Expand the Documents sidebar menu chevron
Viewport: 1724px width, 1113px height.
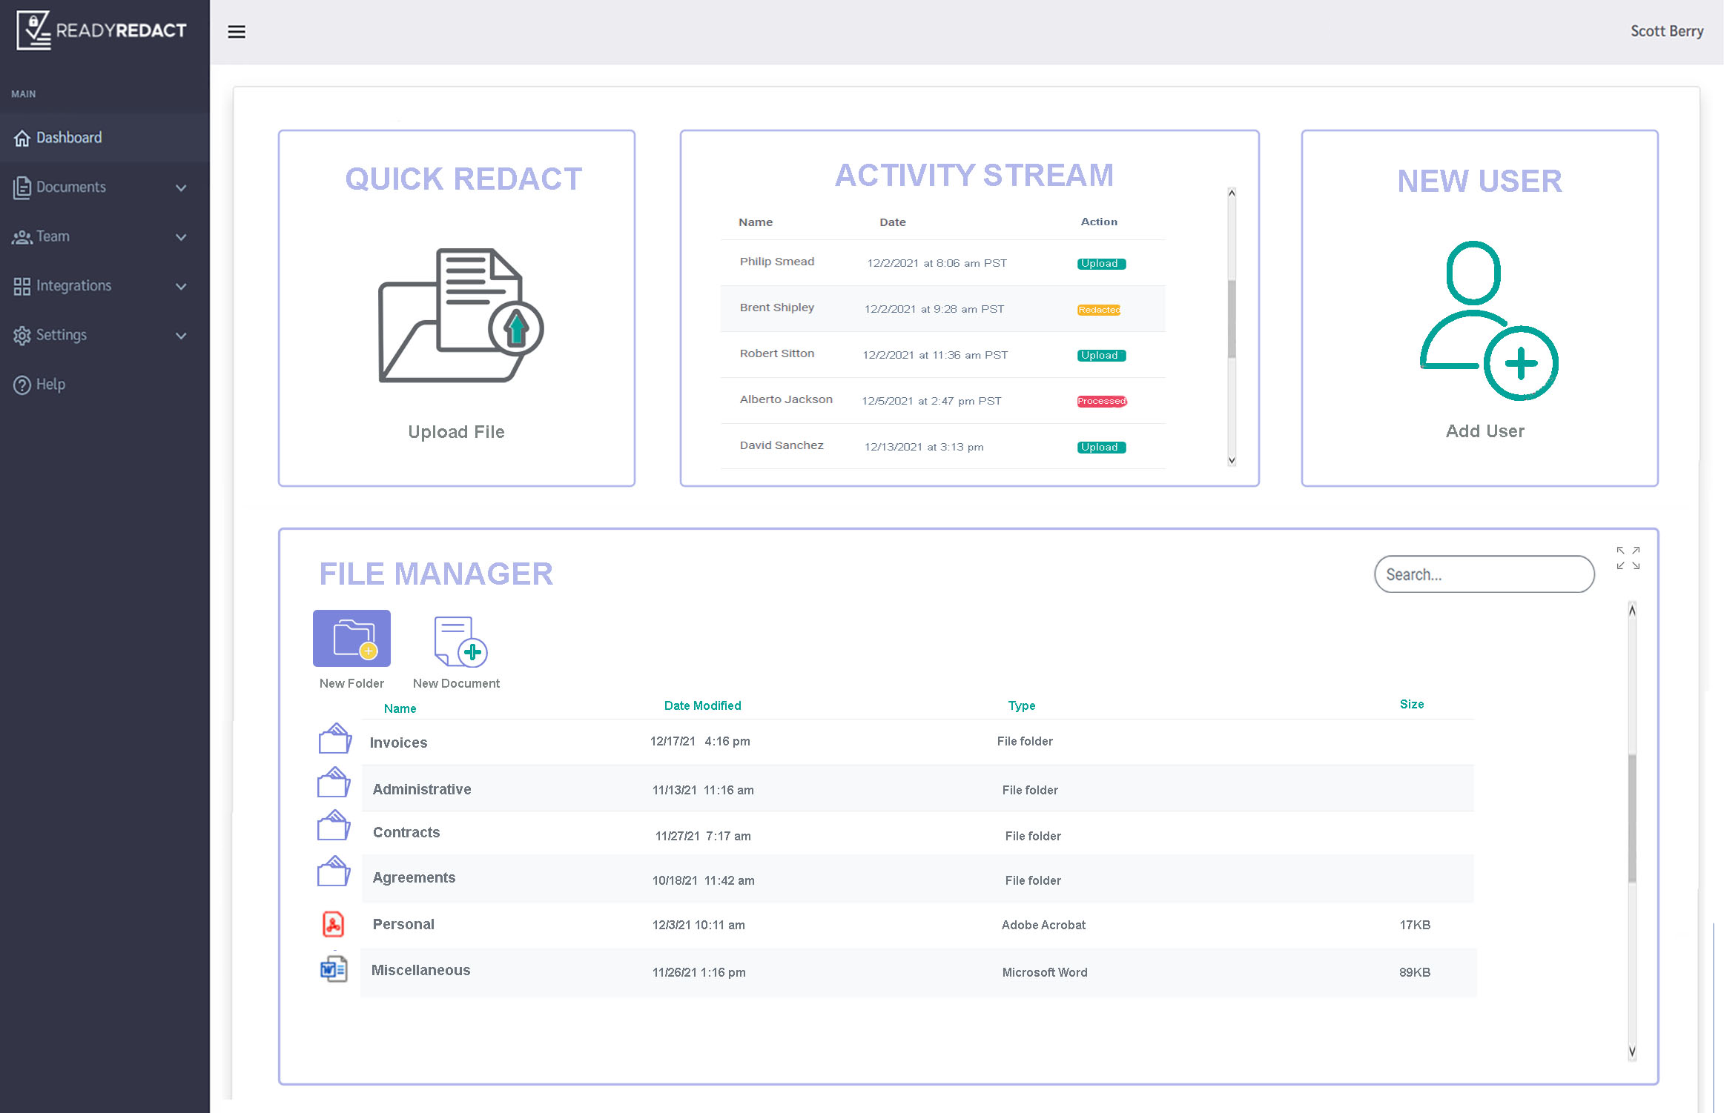click(x=181, y=188)
